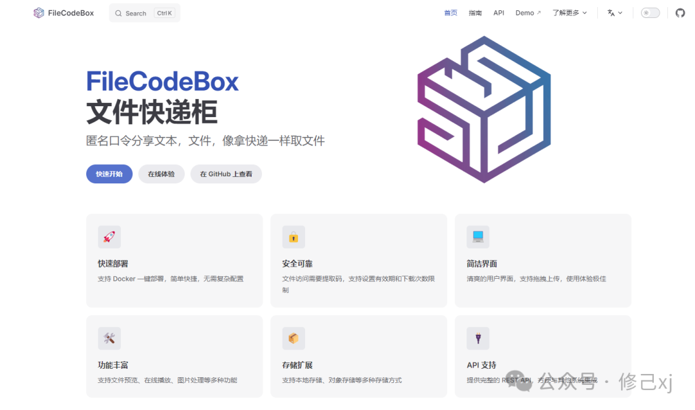Click the 功能丰富 card heading

click(x=113, y=365)
